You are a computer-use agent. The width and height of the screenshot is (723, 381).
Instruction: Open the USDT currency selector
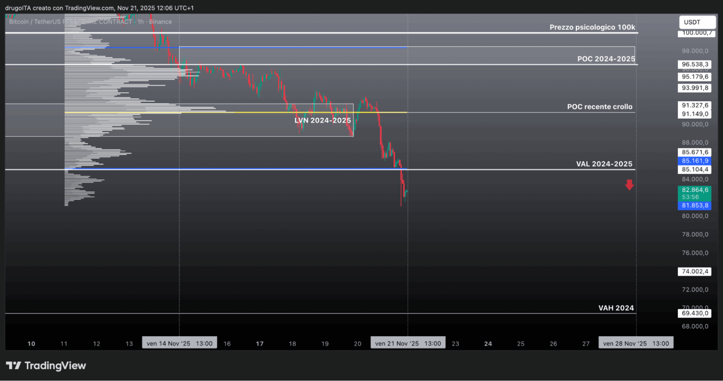697,22
